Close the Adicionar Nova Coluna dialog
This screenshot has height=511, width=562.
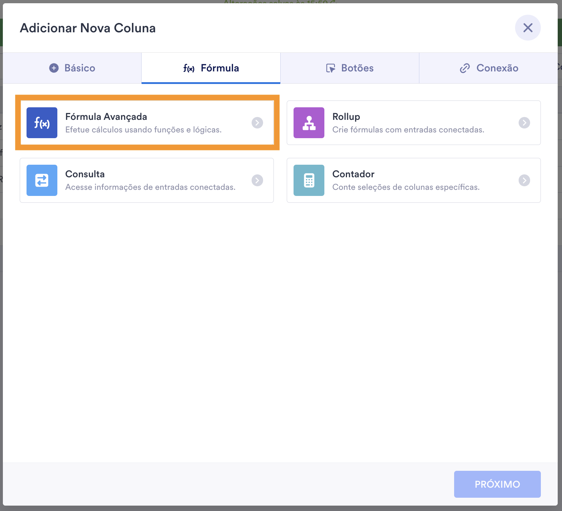point(528,28)
